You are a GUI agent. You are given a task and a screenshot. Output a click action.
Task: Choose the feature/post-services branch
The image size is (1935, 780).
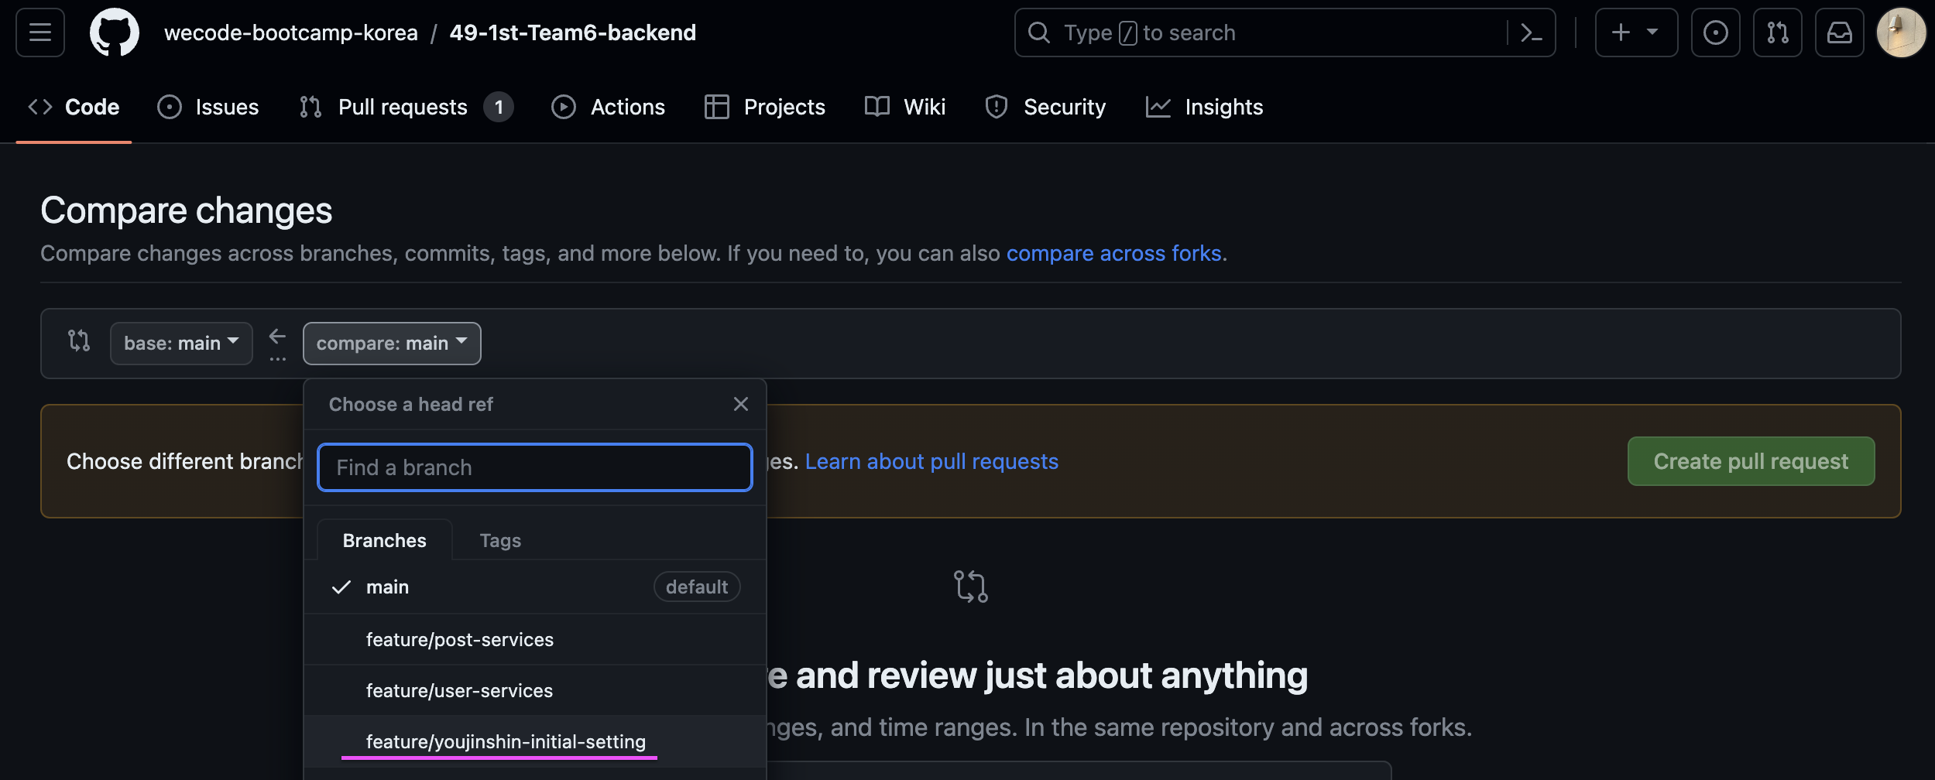pos(534,639)
